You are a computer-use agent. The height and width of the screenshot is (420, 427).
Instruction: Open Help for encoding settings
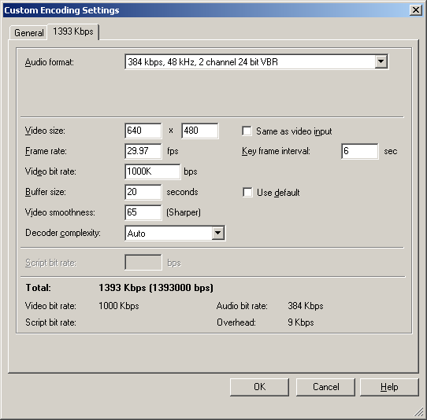coord(389,387)
